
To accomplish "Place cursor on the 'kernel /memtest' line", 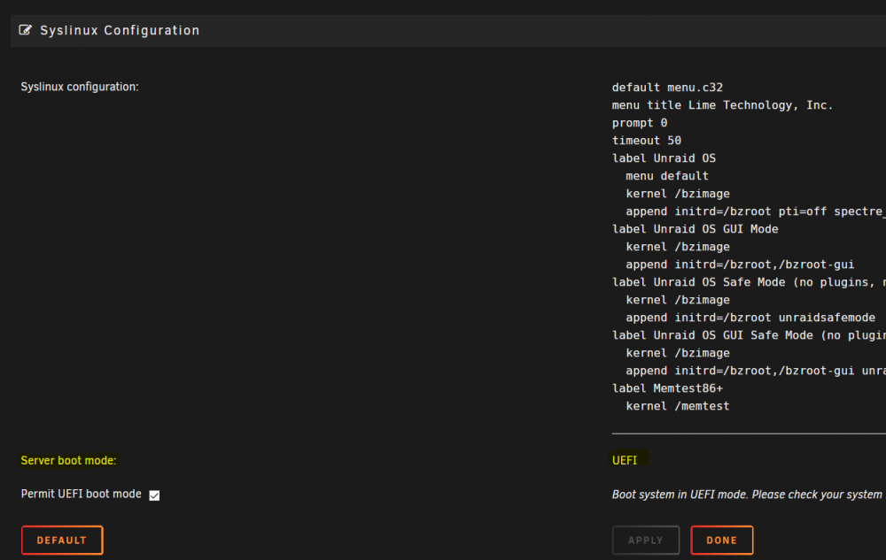I will (678, 406).
